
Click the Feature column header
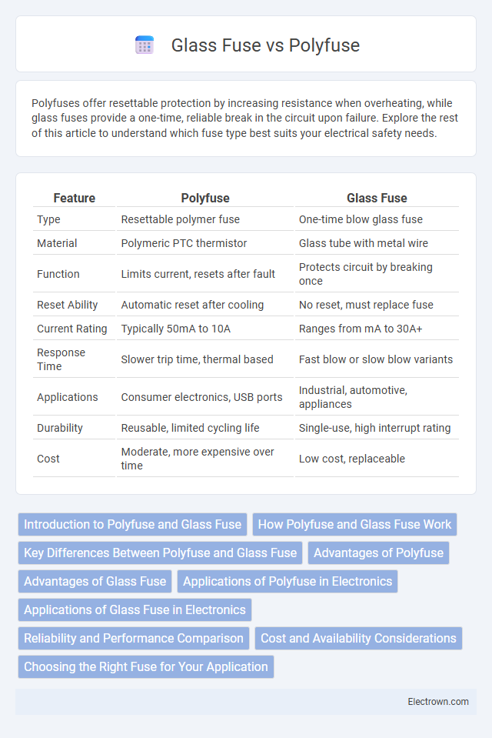[75, 198]
